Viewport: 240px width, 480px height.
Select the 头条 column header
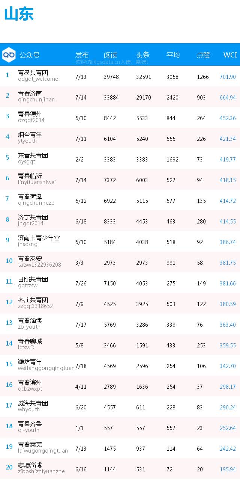[143, 55]
